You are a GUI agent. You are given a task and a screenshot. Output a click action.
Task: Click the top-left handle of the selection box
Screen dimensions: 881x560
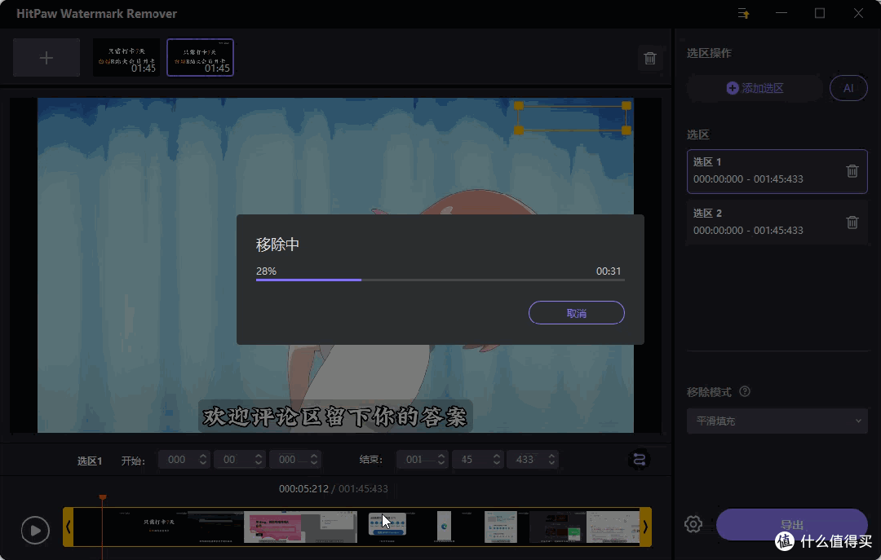(519, 106)
